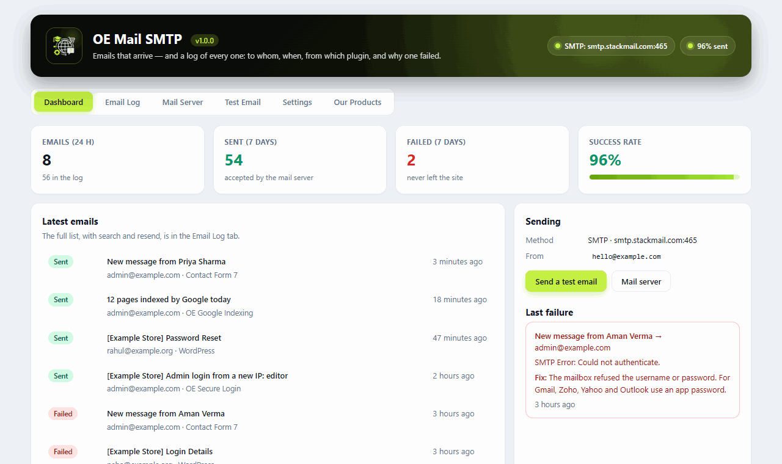Click the 96% success rate value
The image size is (782, 464).
pyautogui.click(x=605, y=160)
